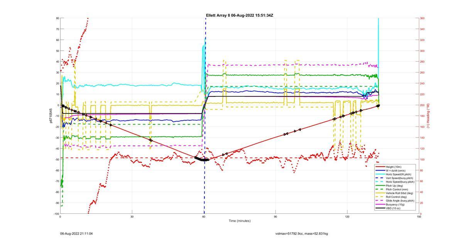Click the cyan line sample beside 'Horiz Speed(W,pitch)'
Image resolution: width=463 pixels, height=240 pixels.
(x=380, y=174)
